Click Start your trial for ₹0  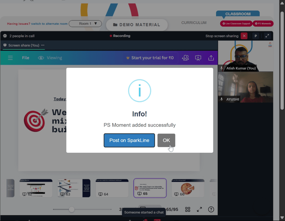pyautogui.click(x=150, y=58)
